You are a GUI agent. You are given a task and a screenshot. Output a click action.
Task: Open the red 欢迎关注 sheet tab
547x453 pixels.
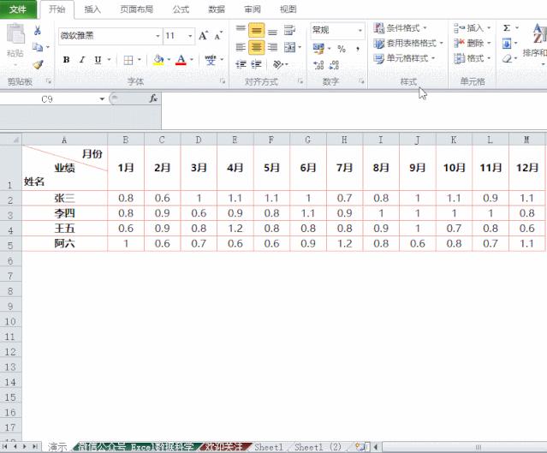[223, 447]
